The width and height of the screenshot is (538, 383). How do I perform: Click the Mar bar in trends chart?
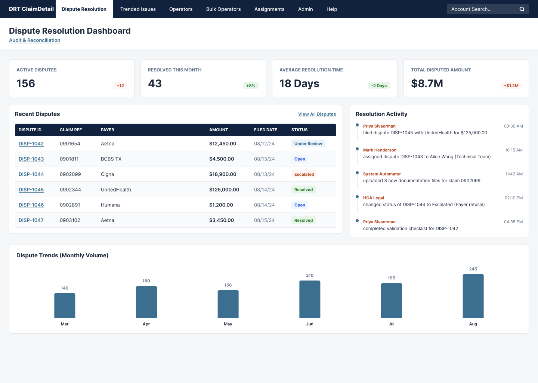click(x=65, y=306)
